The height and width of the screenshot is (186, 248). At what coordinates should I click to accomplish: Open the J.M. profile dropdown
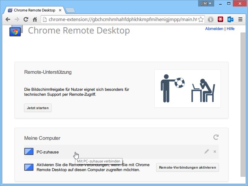point(206,3)
